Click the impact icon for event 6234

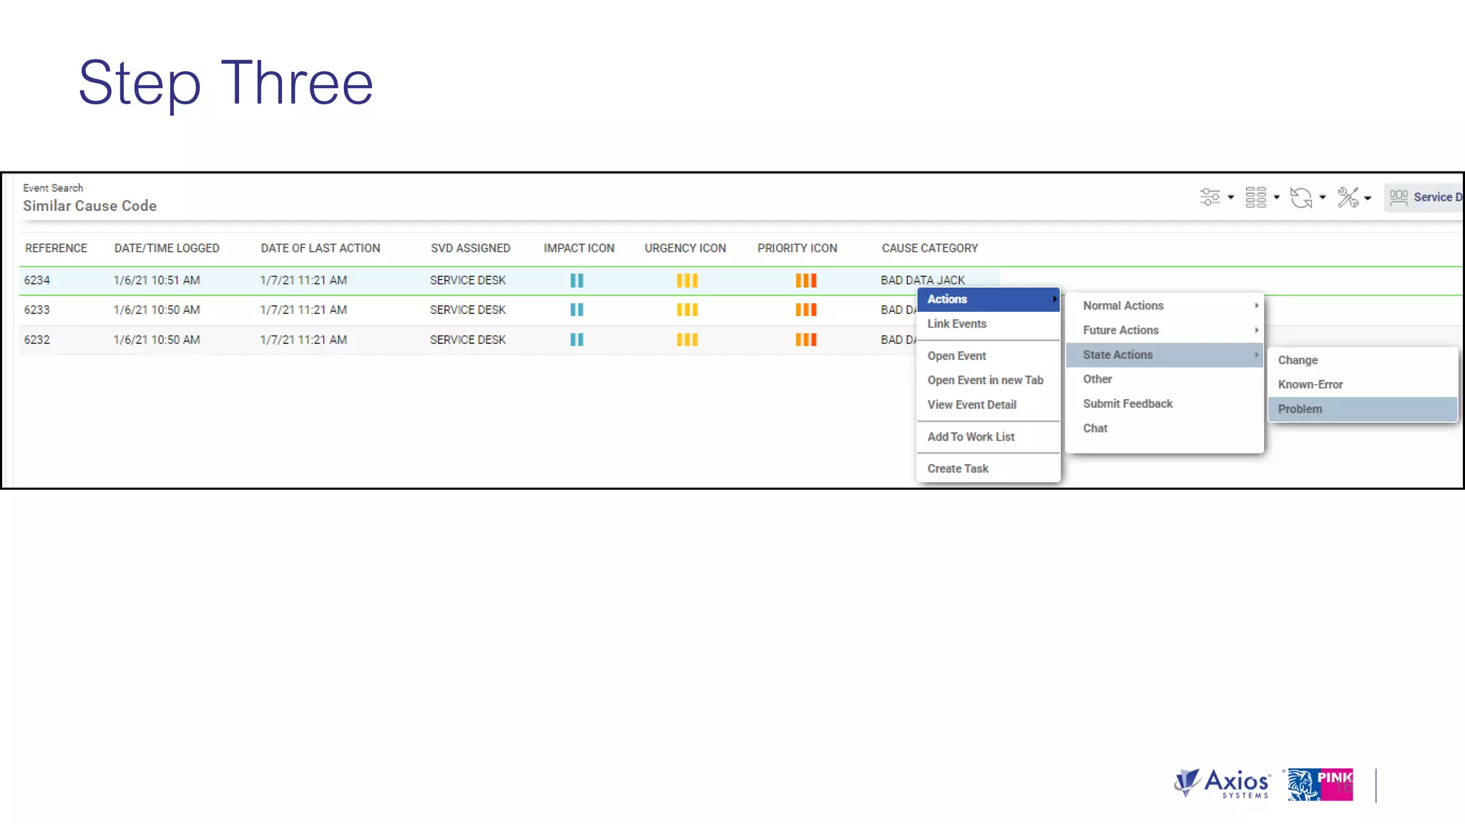[x=577, y=280]
